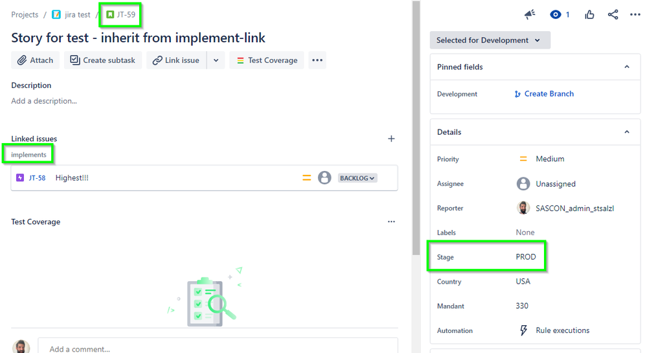The height and width of the screenshot is (353, 647).
Task: Collapse the Pinned fields section
Action: point(627,67)
